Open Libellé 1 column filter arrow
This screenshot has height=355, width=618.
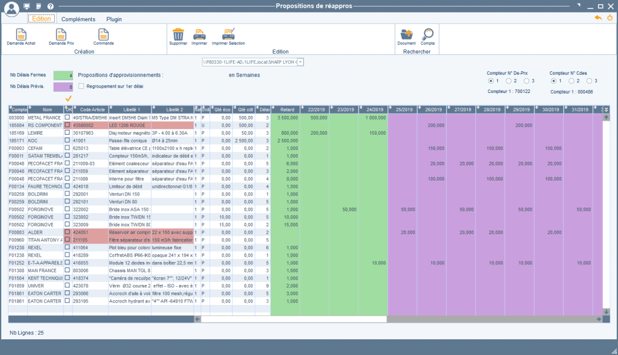(x=111, y=107)
